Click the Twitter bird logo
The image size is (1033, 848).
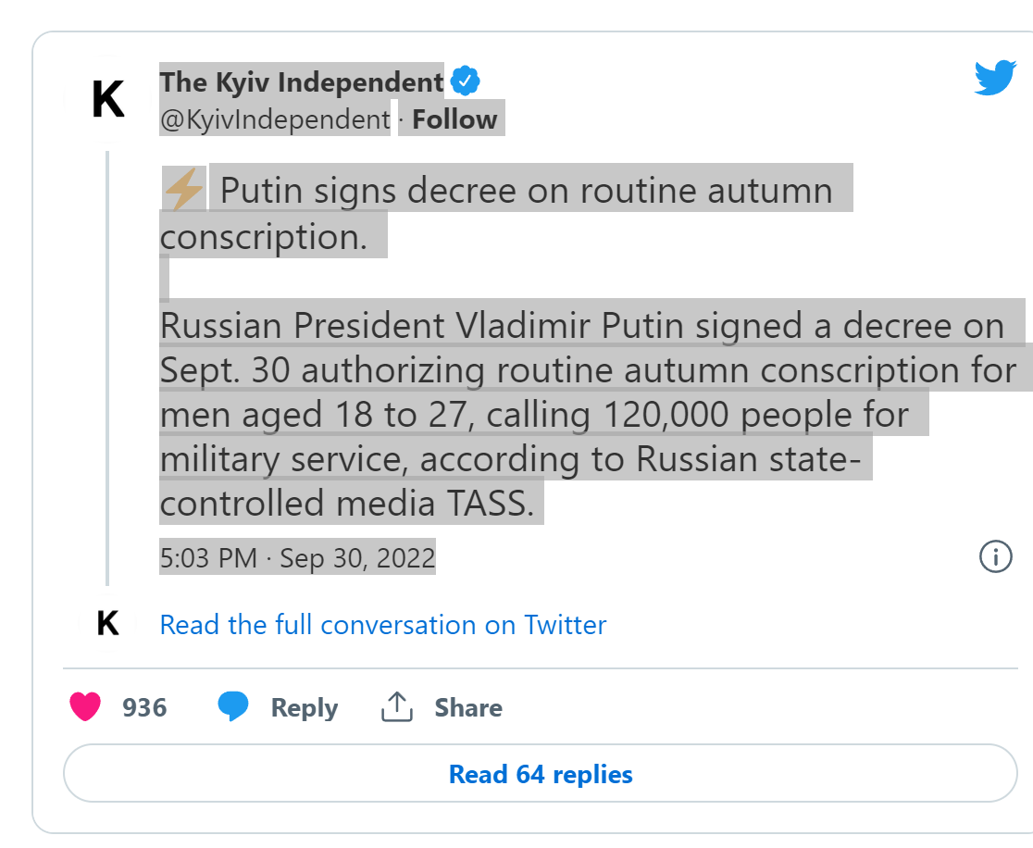click(x=995, y=78)
